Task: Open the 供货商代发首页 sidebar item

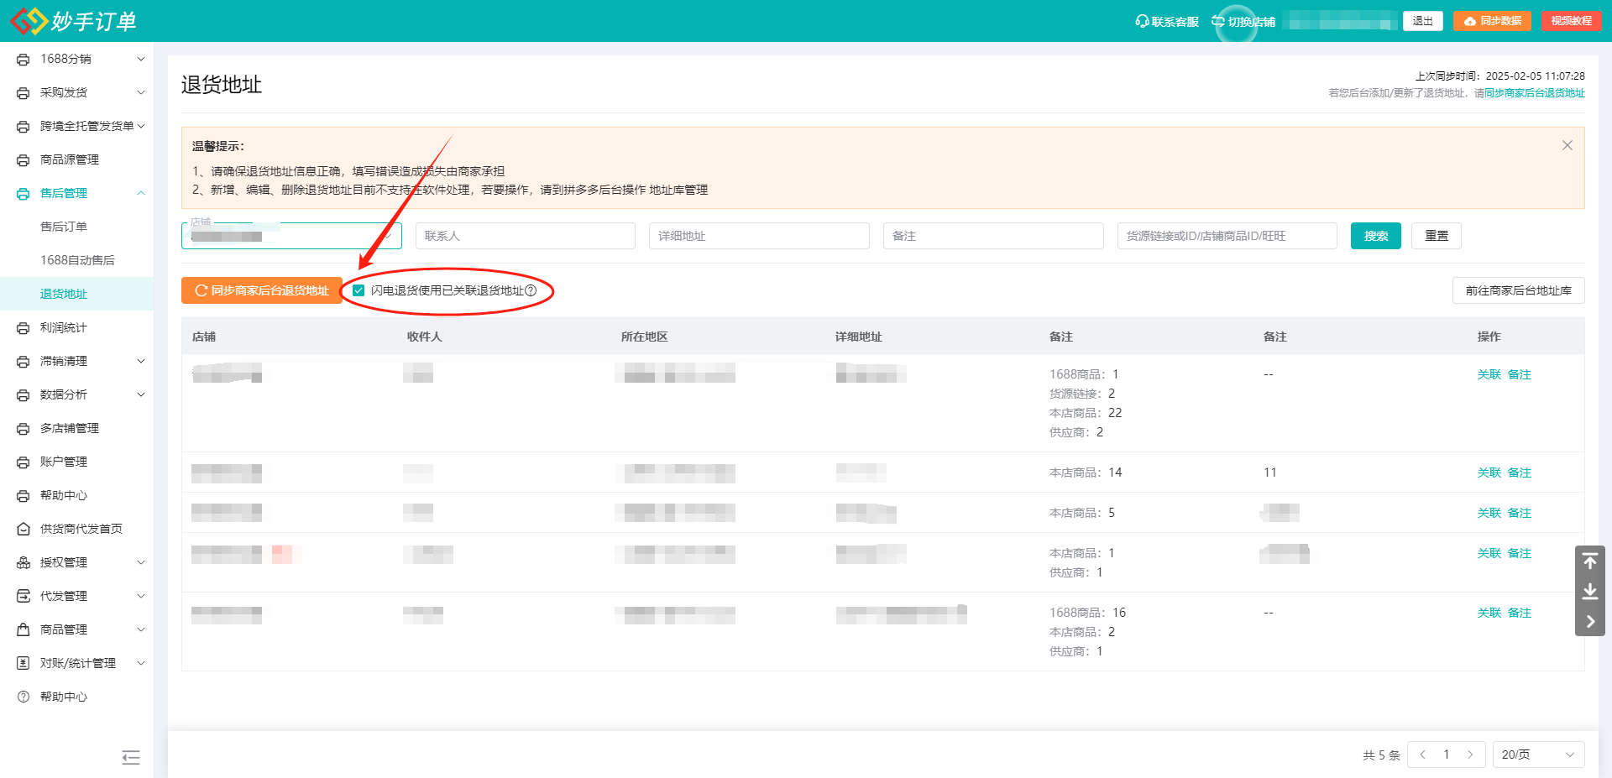Action: coord(81,529)
